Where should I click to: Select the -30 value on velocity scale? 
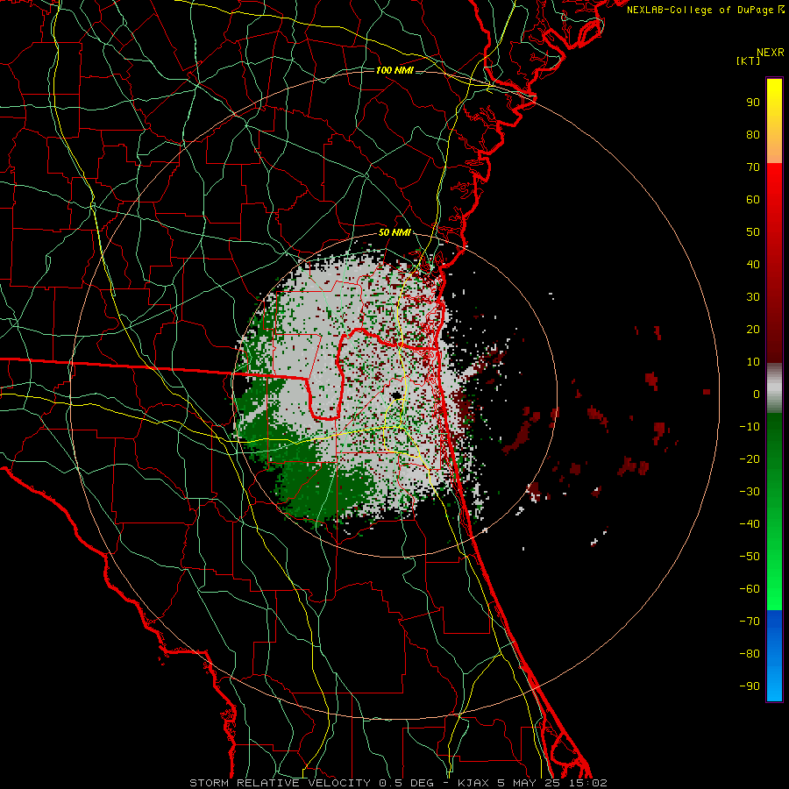tap(750, 492)
